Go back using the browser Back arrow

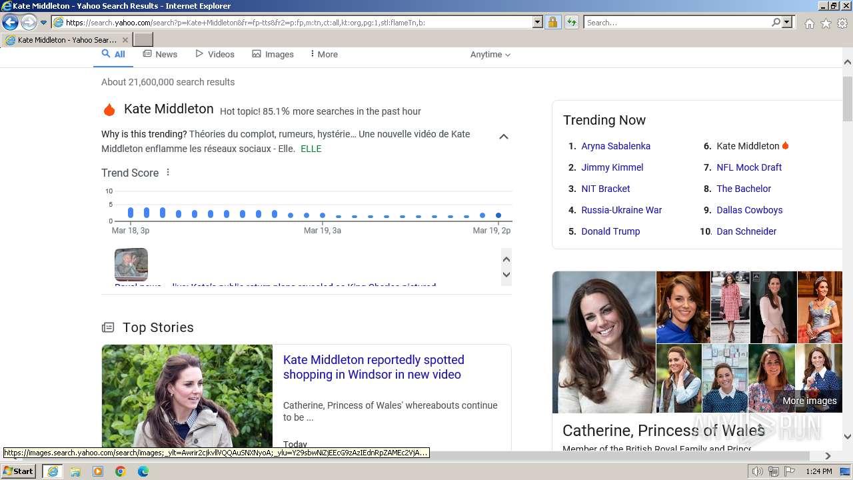coord(10,23)
